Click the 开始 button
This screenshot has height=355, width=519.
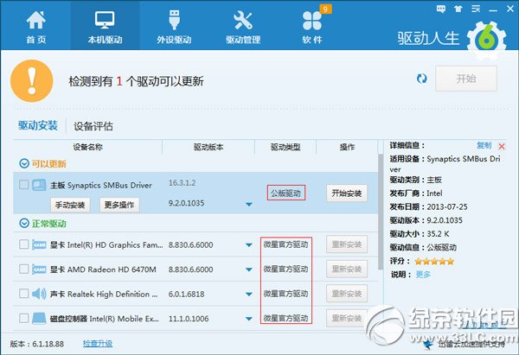[466, 79]
